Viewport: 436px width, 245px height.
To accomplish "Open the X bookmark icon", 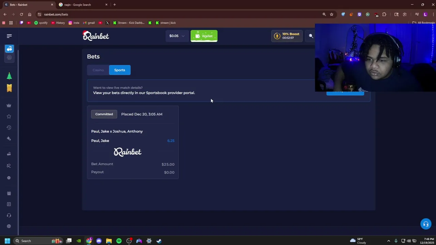I will [x=107, y=23].
